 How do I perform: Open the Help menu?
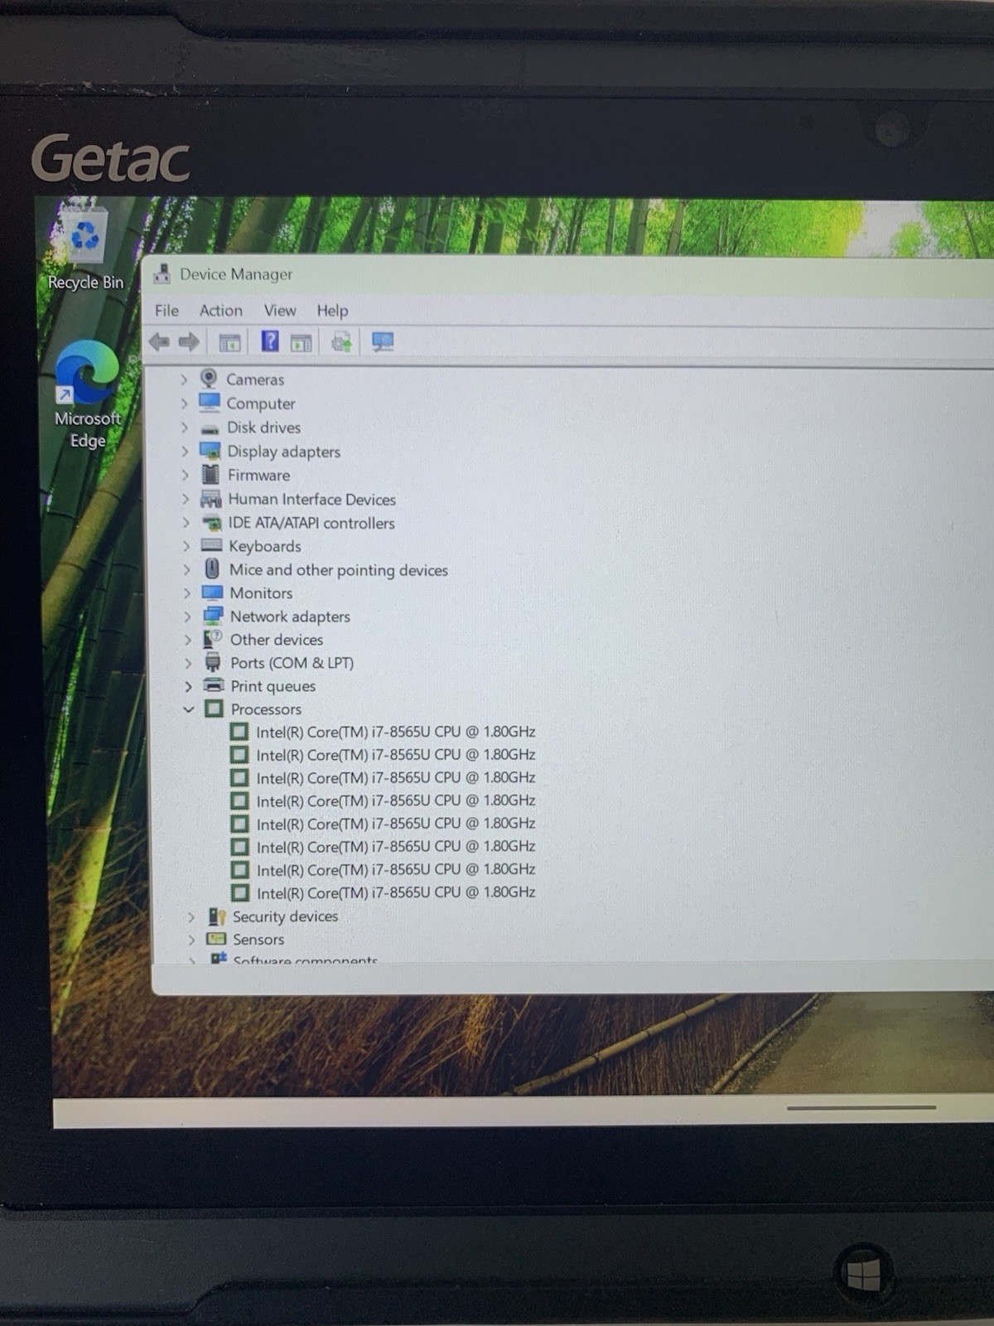pyautogui.click(x=332, y=310)
